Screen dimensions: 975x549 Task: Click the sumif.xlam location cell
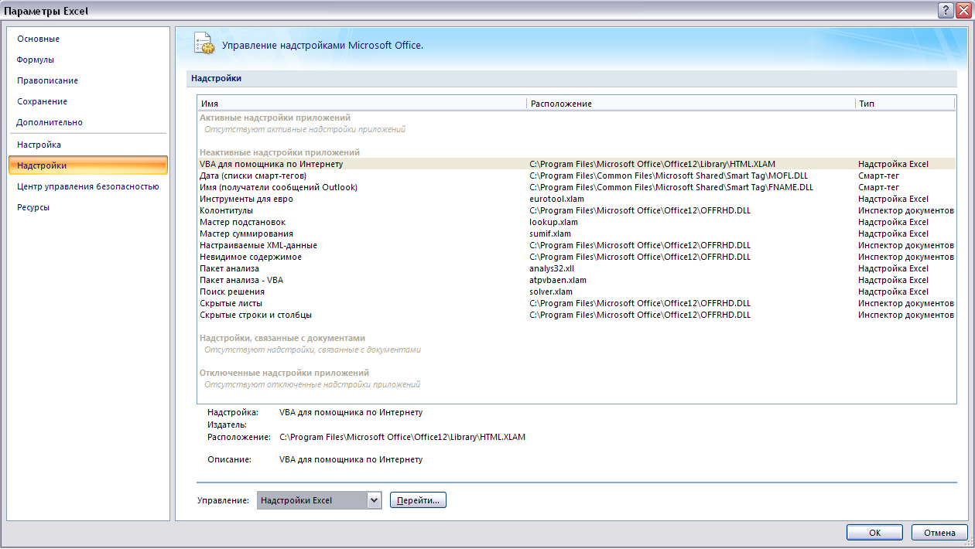point(550,234)
